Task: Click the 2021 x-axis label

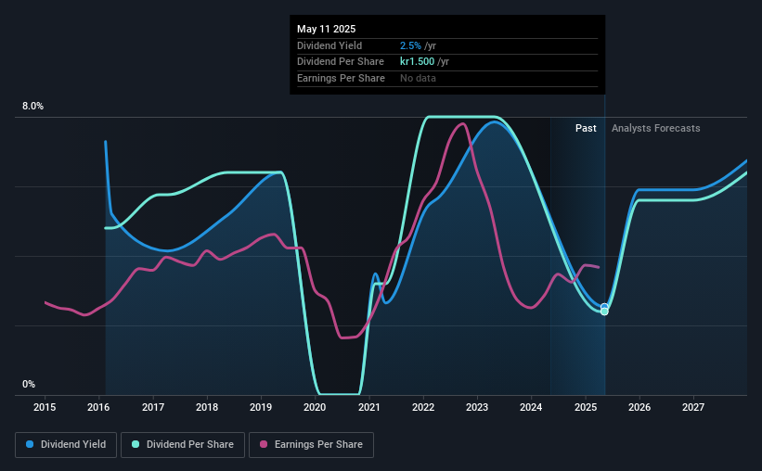Action: pos(368,407)
